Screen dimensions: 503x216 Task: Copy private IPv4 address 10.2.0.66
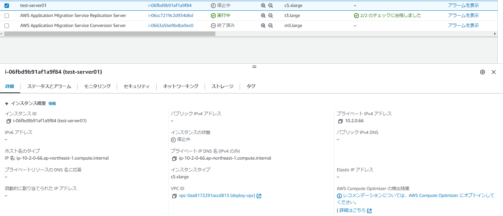[340, 121]
